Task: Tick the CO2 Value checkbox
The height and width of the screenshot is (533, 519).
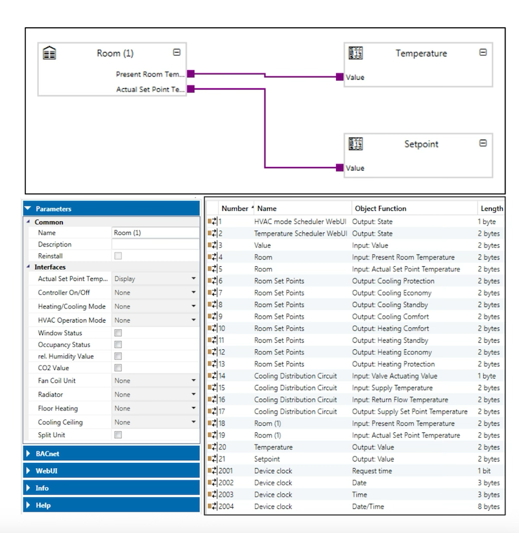Action: coord(118,368)
